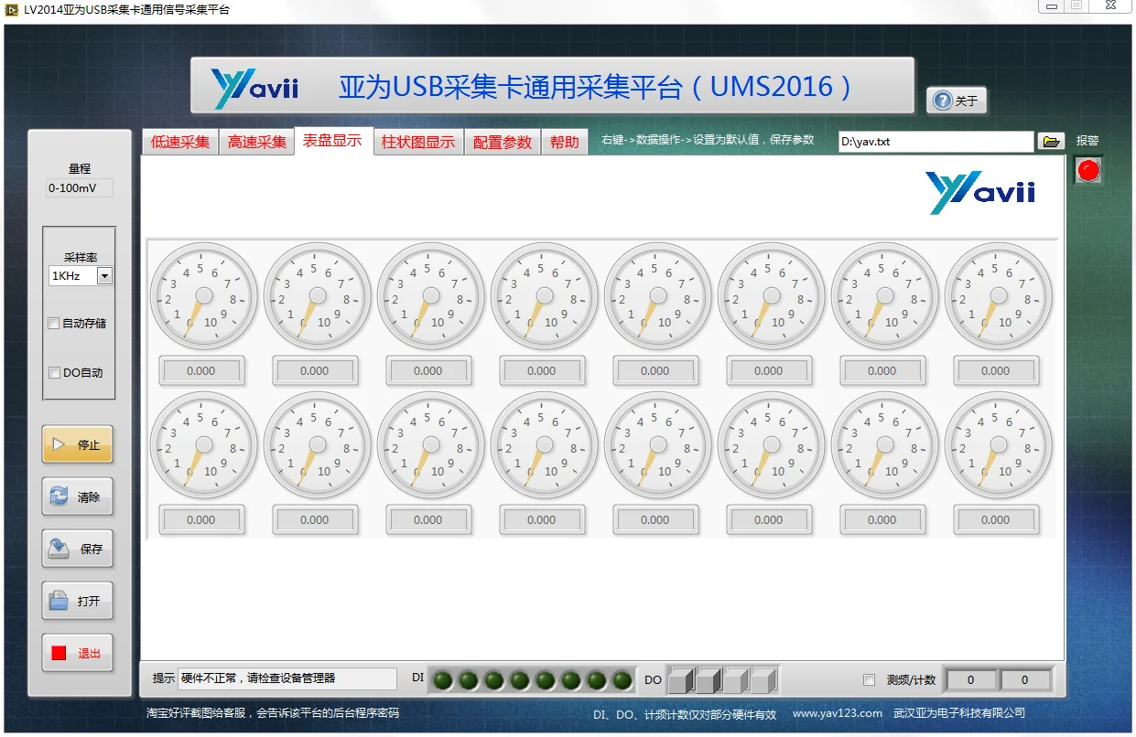Screen dimensions: 1136x737
Task: Click the red 报警 alarm indicator
Action: pyautogui.click(x=1088, y=170)
